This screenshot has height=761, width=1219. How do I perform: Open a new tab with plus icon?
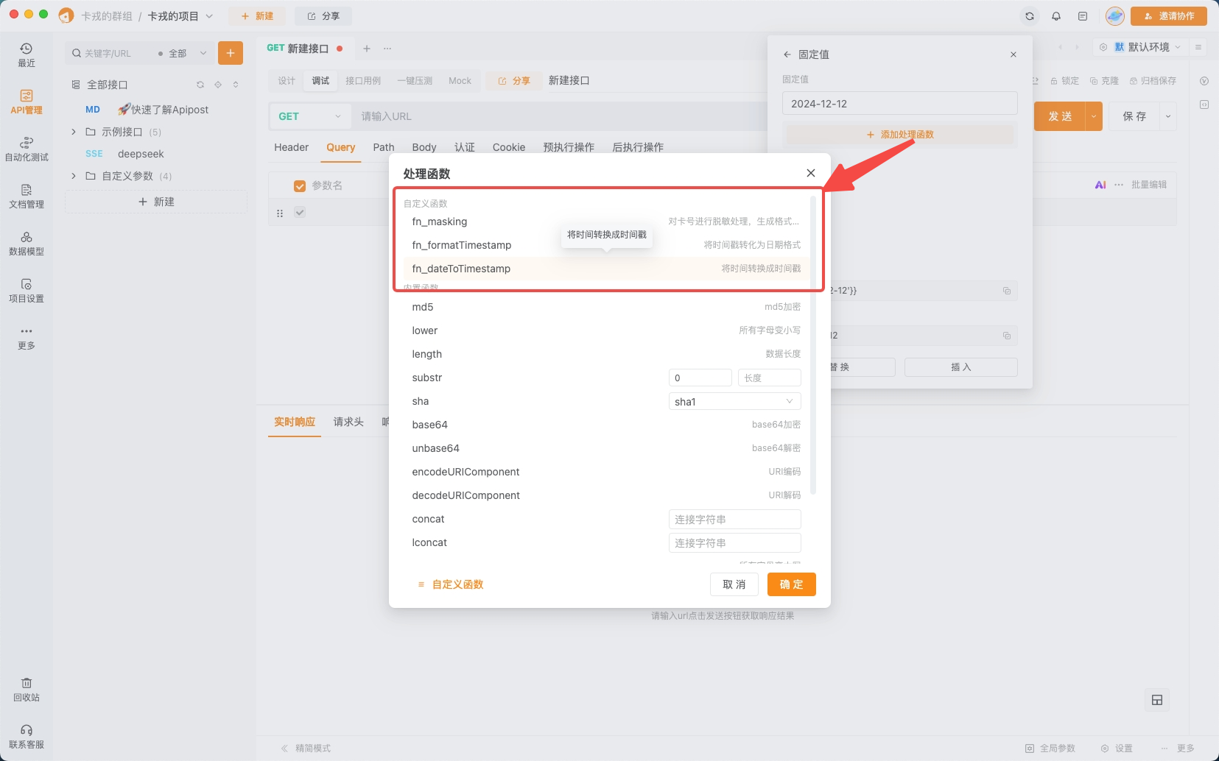pos(367,49)
